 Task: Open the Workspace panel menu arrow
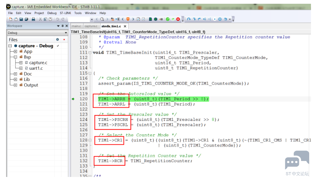(x=58, y=26)
